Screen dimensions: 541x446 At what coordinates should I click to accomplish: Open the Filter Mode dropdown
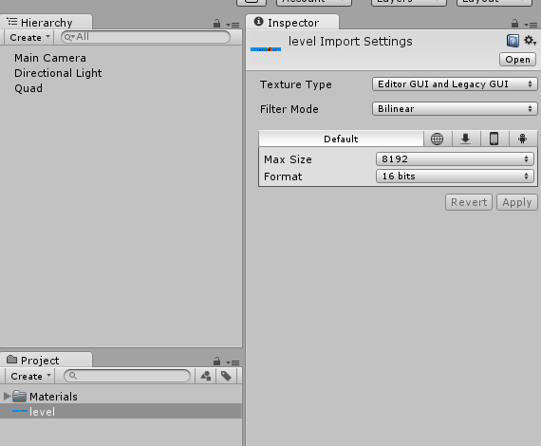(x=455, y=109)
